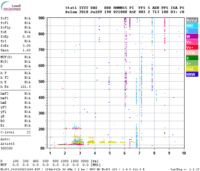Click the yF1 parameter label

tap(3, 112)
